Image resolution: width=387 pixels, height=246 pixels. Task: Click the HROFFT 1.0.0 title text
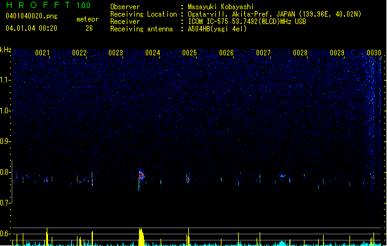click(49, 5)
